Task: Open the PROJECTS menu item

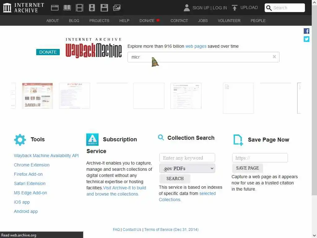Action: (99, 21)
